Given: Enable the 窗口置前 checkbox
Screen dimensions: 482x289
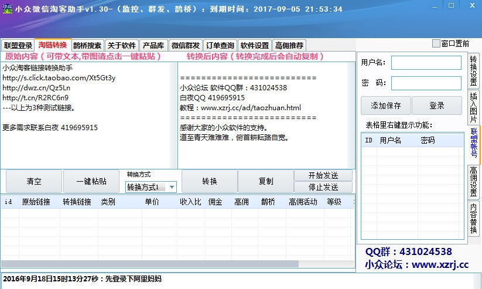Looking at the screenshot, I should (x=436, y=43).
